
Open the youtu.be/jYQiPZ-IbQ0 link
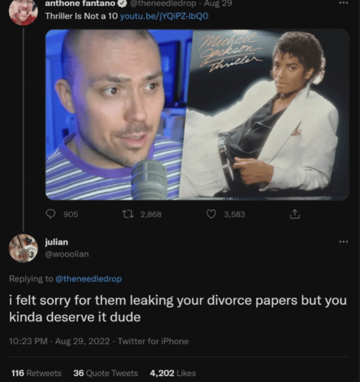[x=164, y=16]
